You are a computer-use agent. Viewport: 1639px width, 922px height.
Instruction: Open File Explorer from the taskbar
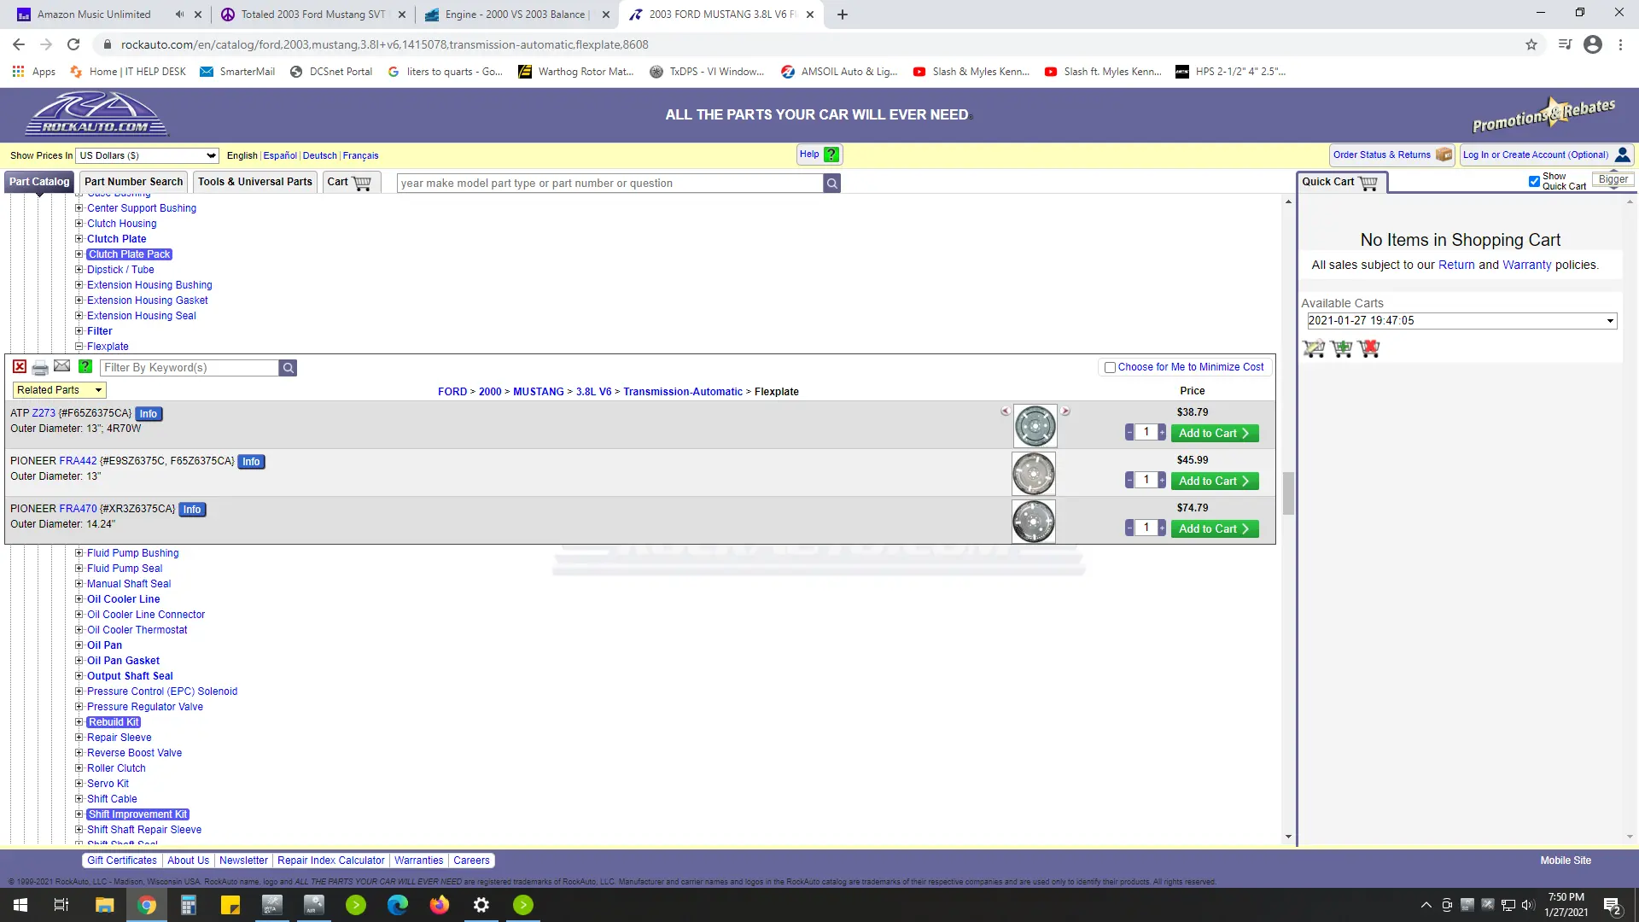pos(104,905)
